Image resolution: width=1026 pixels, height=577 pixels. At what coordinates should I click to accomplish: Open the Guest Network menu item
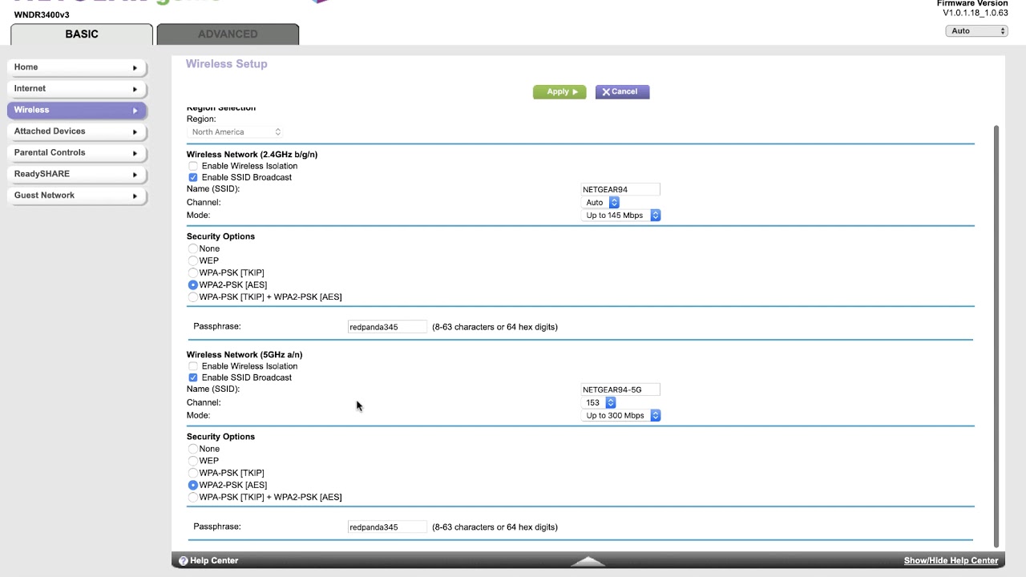[77, 196]
